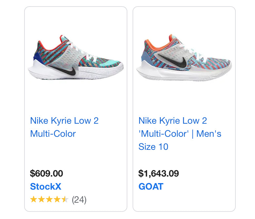Click the half-filled fifth rating star
Screen dimensions: 255x219
click(65, 199)
